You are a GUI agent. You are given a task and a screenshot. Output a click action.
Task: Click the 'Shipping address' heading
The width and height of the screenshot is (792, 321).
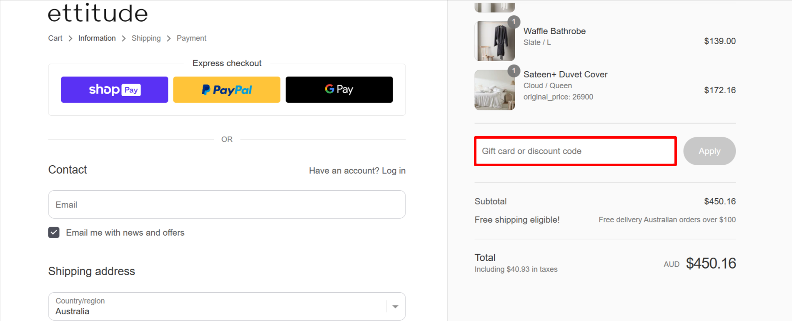click(92, 271)
